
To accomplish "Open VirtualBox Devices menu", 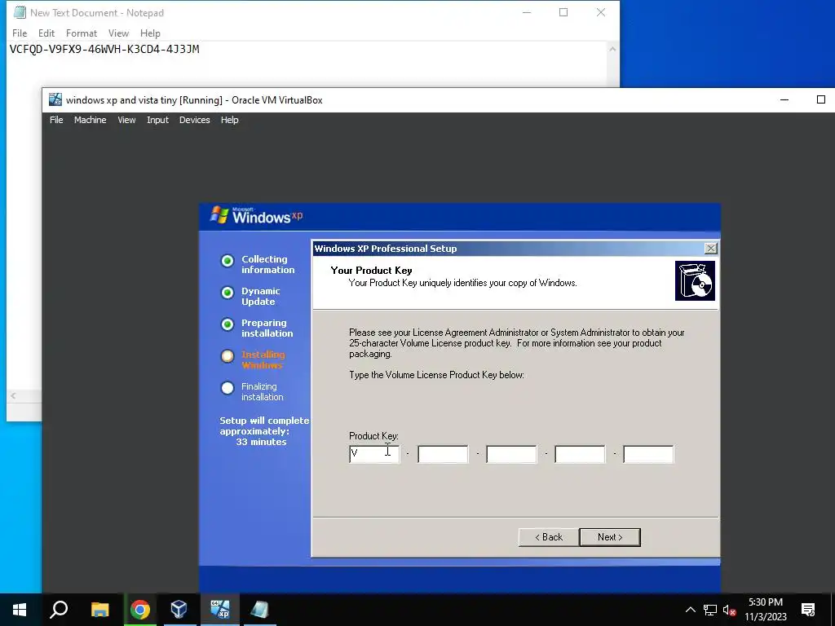I will coord(194,120).
